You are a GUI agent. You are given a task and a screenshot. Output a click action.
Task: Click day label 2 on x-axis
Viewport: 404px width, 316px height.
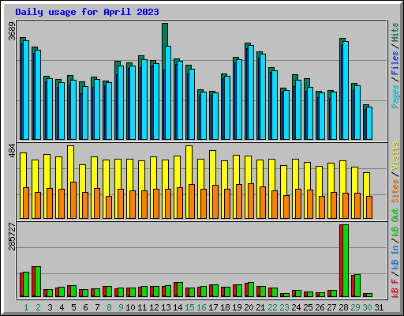point(38,307)
